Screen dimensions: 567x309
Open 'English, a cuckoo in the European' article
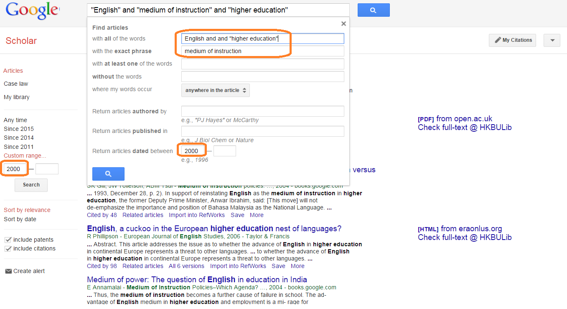pyautogui.click(x=214, y=229)
